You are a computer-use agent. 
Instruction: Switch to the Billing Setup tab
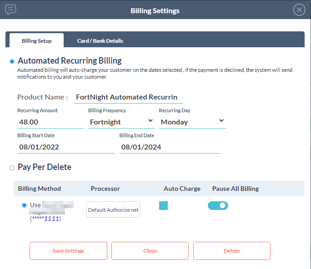(x=36, y=40)
